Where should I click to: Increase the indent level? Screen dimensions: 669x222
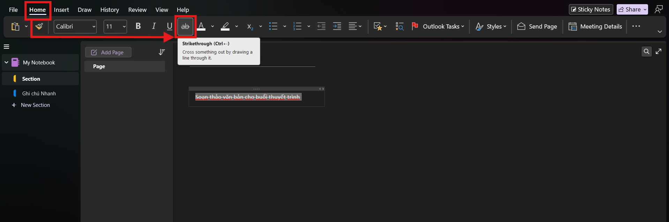pos(337,26)
